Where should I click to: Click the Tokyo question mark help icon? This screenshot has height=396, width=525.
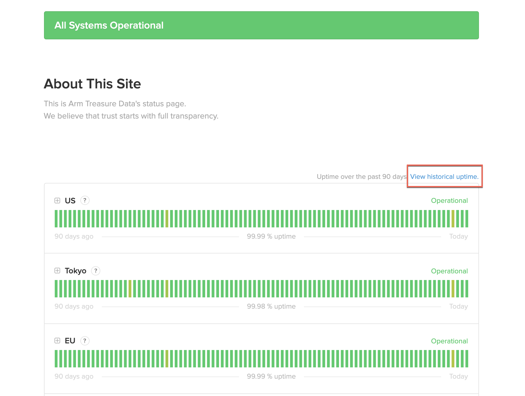point(95,271)
